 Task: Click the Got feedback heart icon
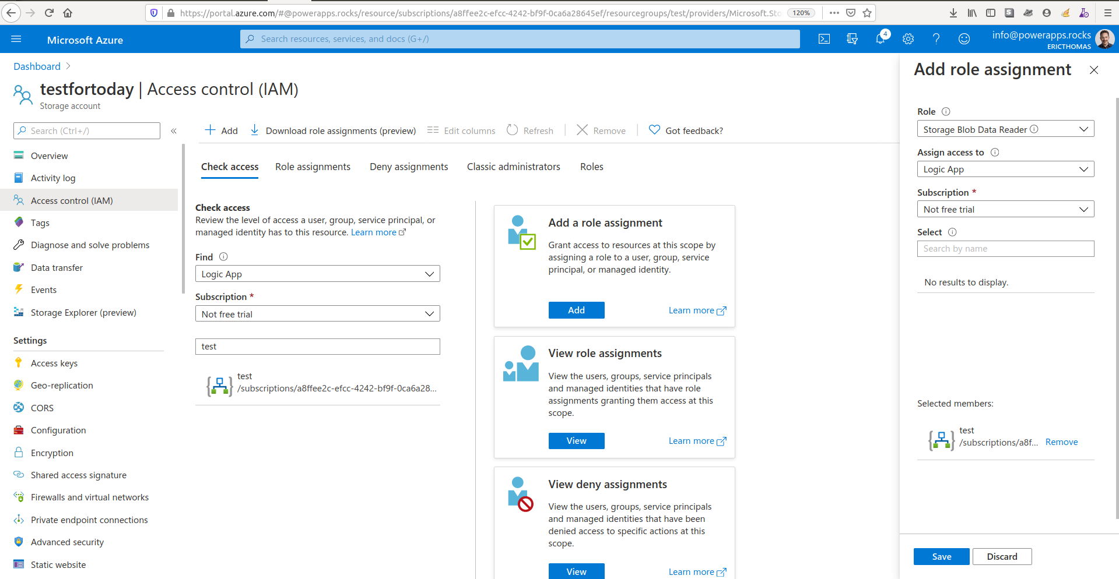pyautogui.click(x=654, y=130)
